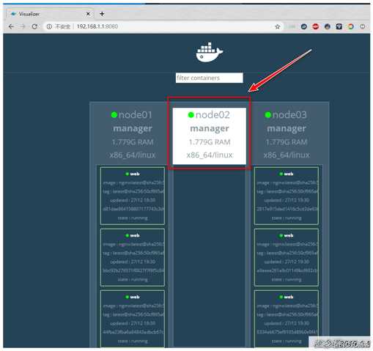Click 1.779G RAM under node02
373x351 pixels.
click(x=210, y=142)
